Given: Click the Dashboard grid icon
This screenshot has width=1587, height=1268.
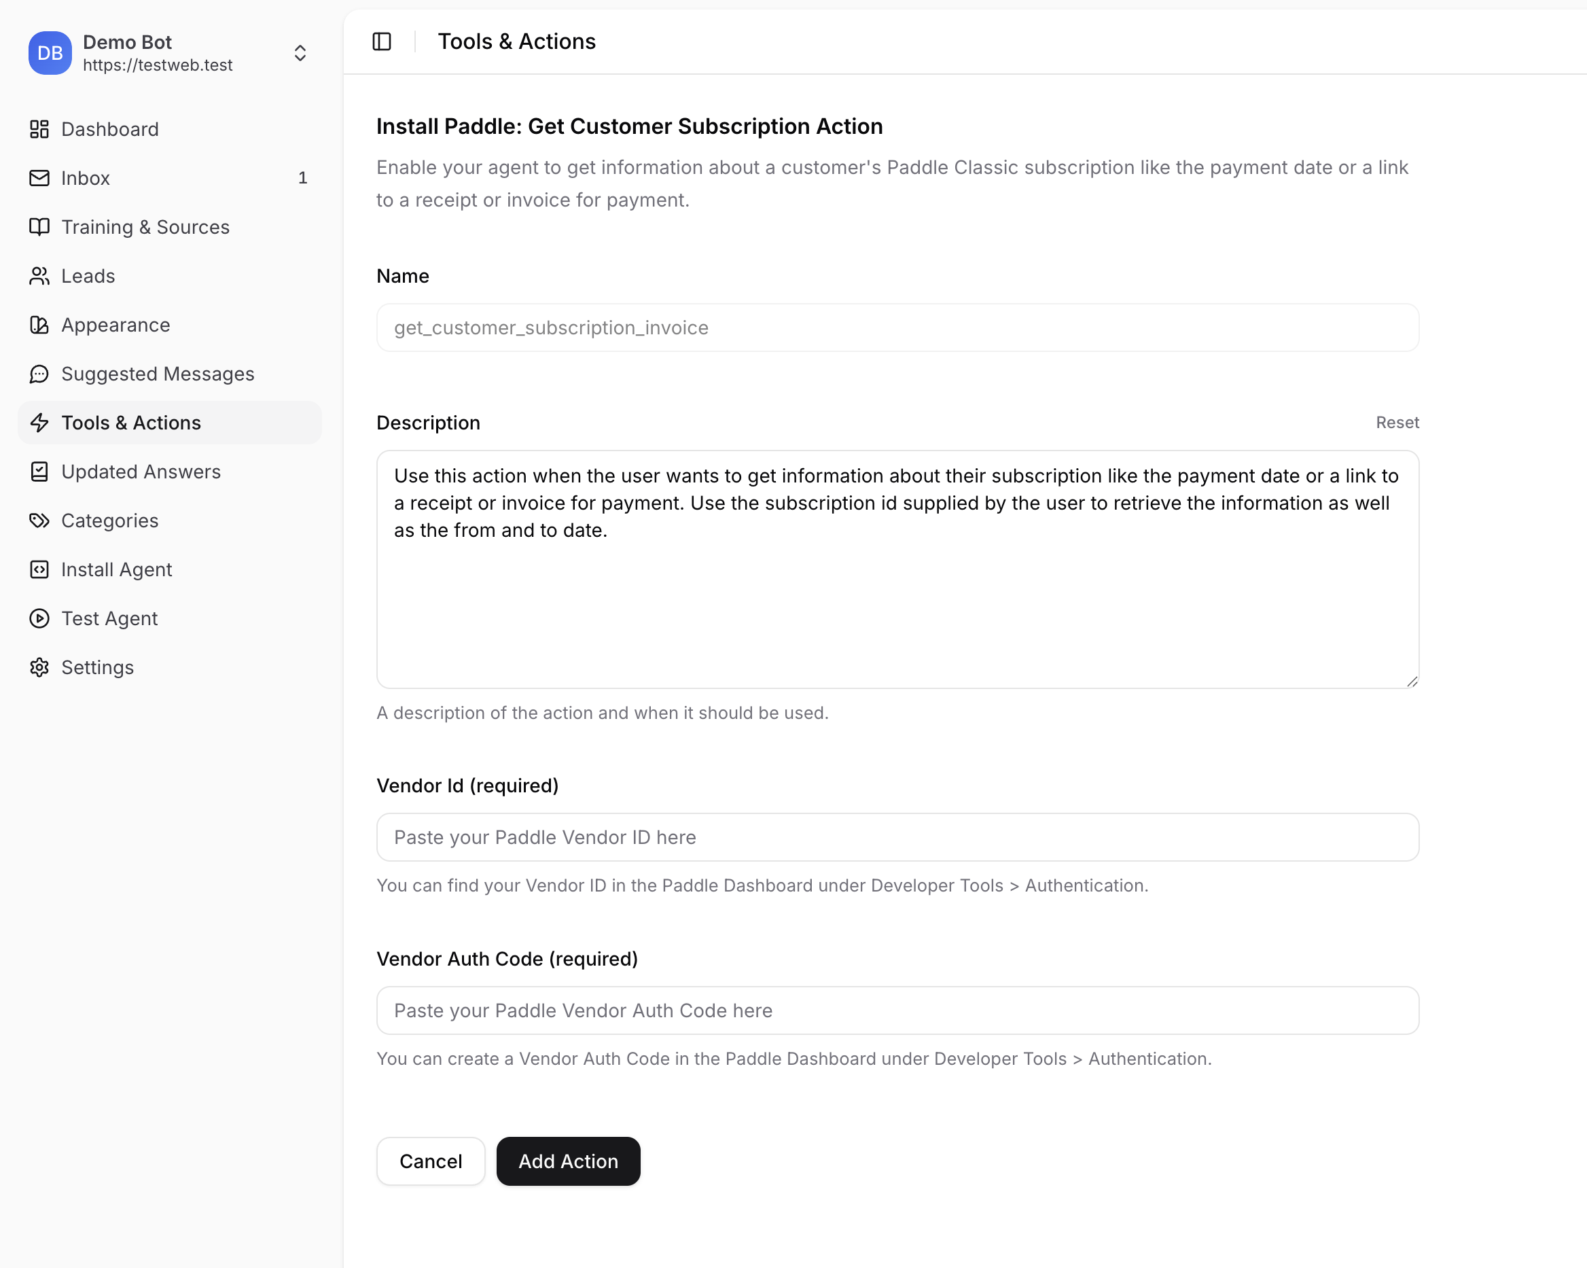Looking at the screenshot, I should coord(39,129).
